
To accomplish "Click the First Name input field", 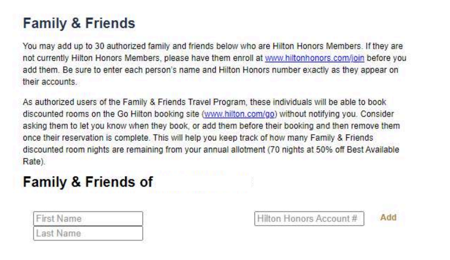I will [x=88, y=219].
